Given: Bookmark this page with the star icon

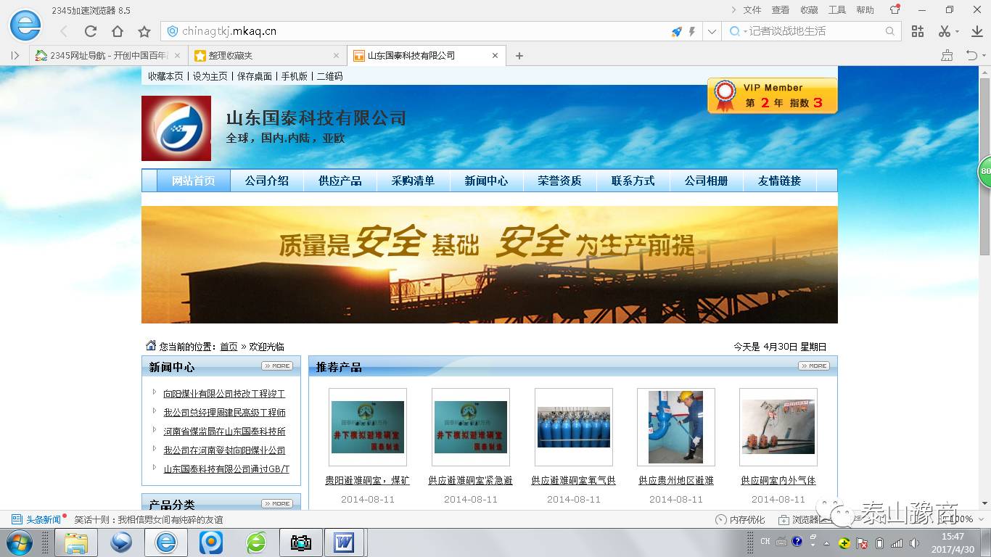Looking at the screenshot, I should (x=144, y=31).
